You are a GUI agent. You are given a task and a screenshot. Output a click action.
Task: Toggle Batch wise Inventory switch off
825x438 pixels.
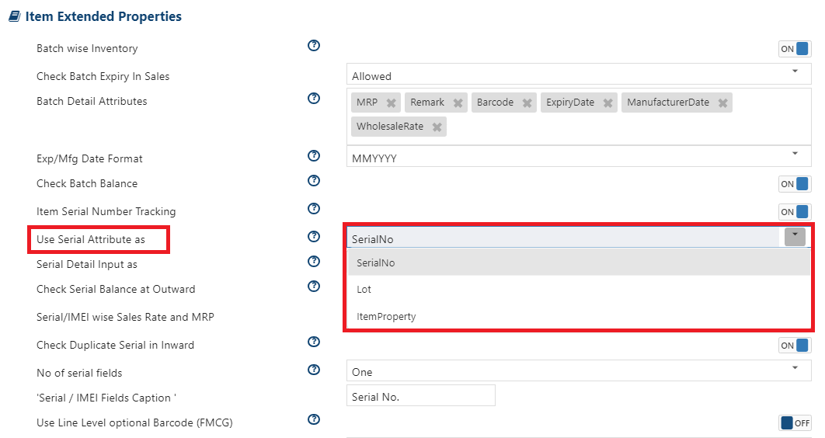click(x=795, y=49)
